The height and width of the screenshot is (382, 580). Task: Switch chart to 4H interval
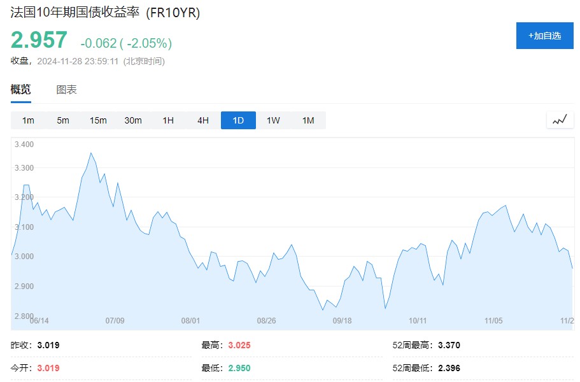(203, 120)
